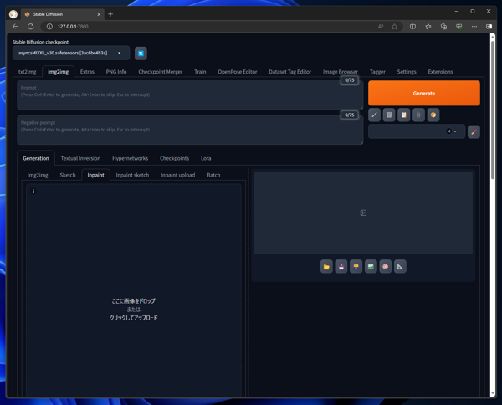Save image with floppy disk icon
Image resolution: width=502 pixels, height=405 pixels.
click(341, 267)
